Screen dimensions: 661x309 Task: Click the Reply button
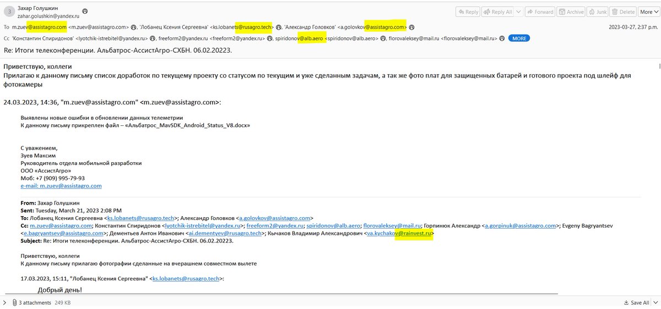pos(468,12)
